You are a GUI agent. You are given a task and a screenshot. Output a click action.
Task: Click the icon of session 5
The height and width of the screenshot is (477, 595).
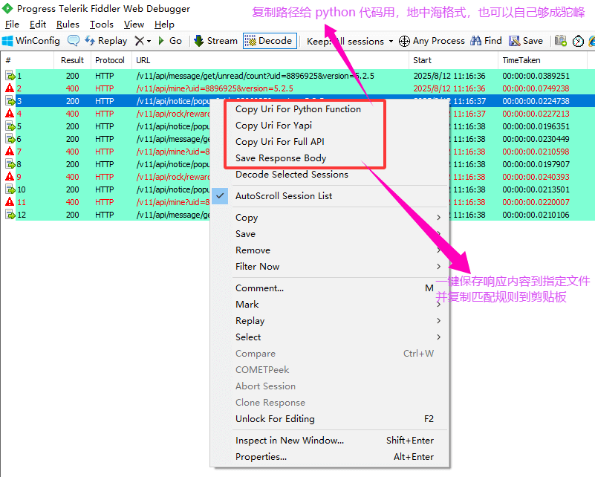[10, 126]
